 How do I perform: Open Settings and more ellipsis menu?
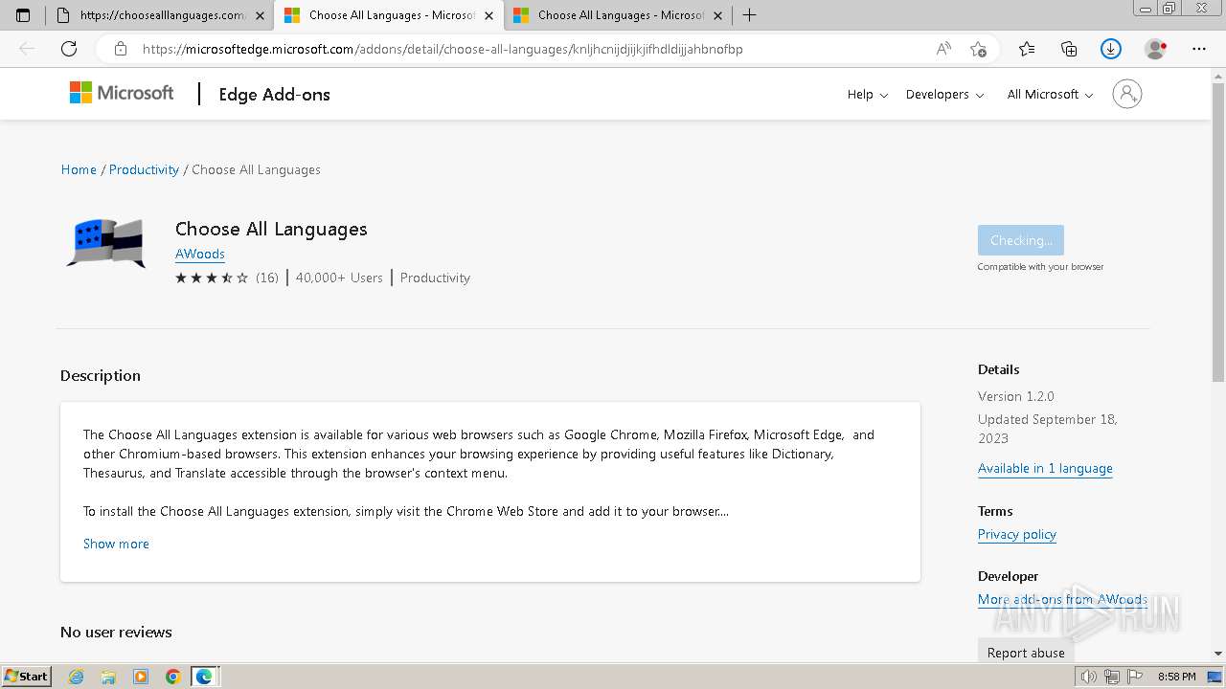point(1199,49)
